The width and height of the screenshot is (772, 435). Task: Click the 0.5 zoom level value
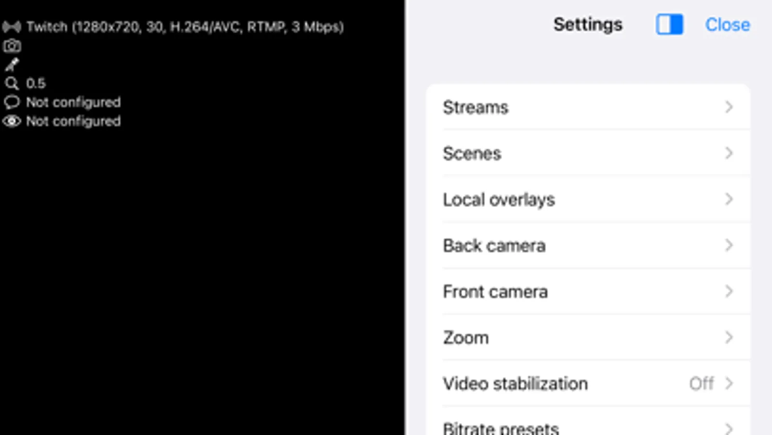[36, 84]
